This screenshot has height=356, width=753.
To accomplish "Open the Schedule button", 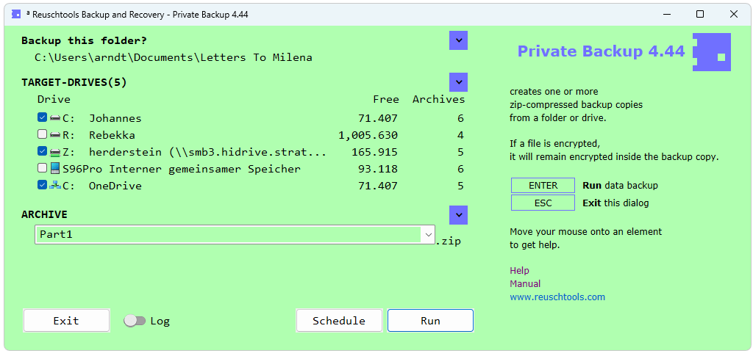I will click(339, 321).
